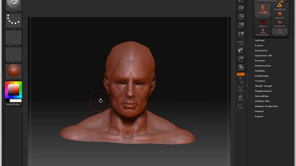Select the ZSphere tool
This screenshot has height=166, width=296.
click(263, 24)
